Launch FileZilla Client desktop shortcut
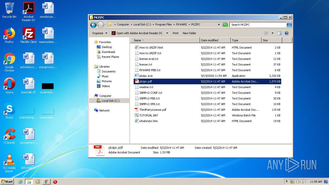This screenshot has height=185, width=329. point(29,35)
